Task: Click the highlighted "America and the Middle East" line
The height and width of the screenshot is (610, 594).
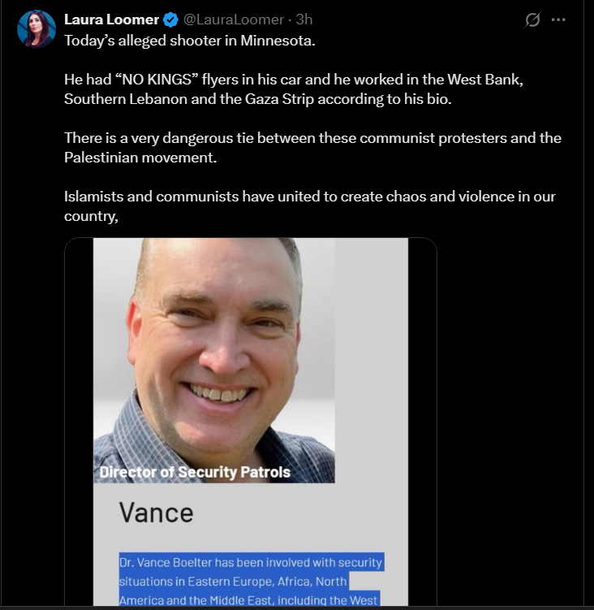Action: click(249, 599)
